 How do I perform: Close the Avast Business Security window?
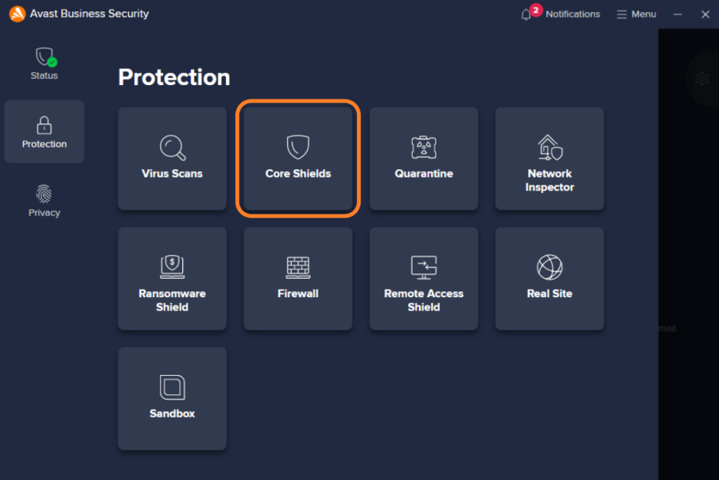click(705, 15)
